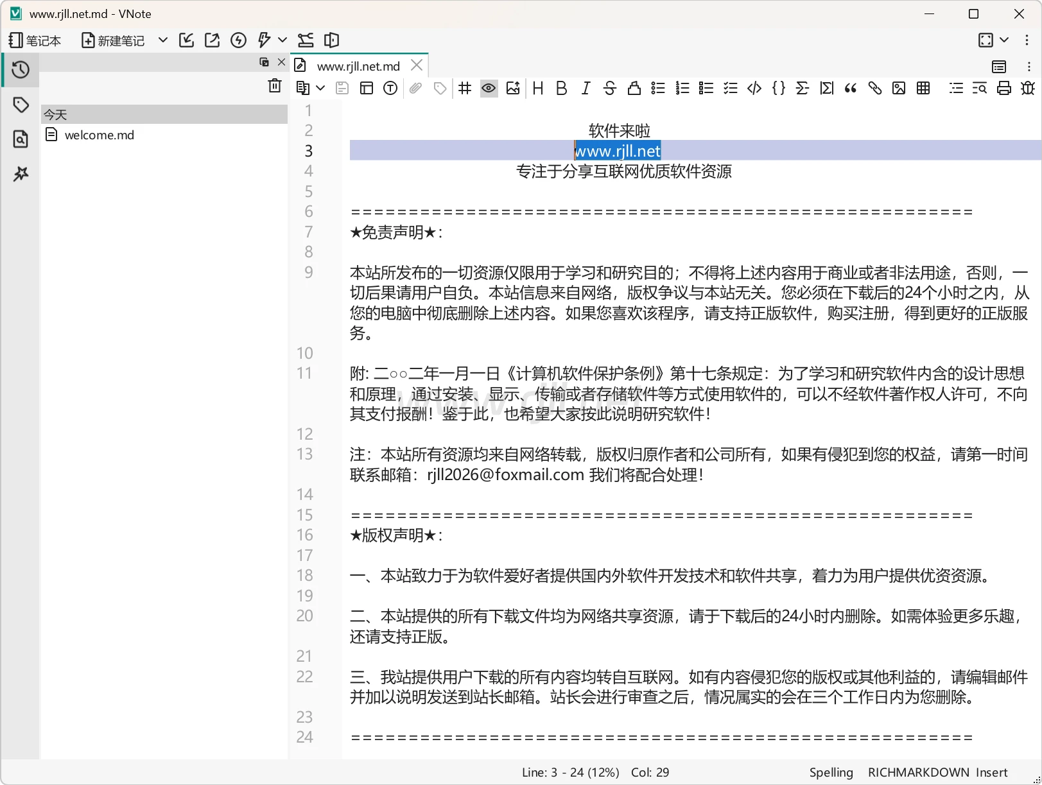
Task: Open the tags panel in sidebar
Action: 21,105
